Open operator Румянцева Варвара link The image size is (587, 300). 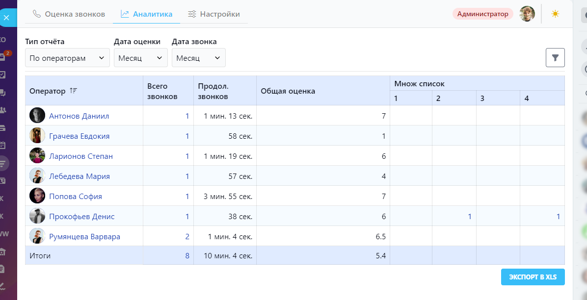pos(84,237)
